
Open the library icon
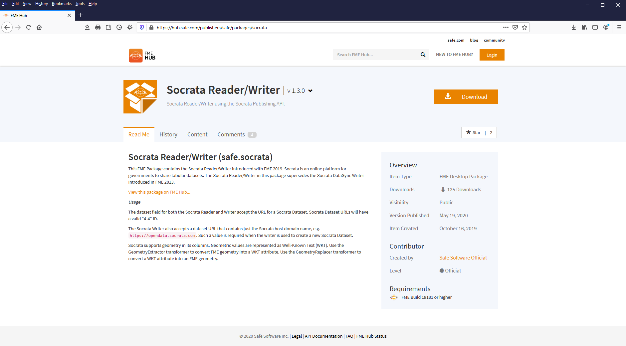pyautogui.click(x=584, y=27)
